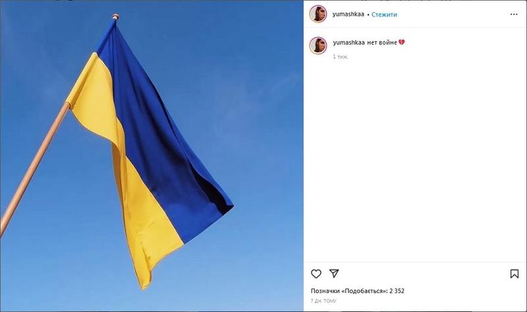This screenshot has height=312, width=527.
Task: Open the yumashkaa username in the header
Action: 348,14
